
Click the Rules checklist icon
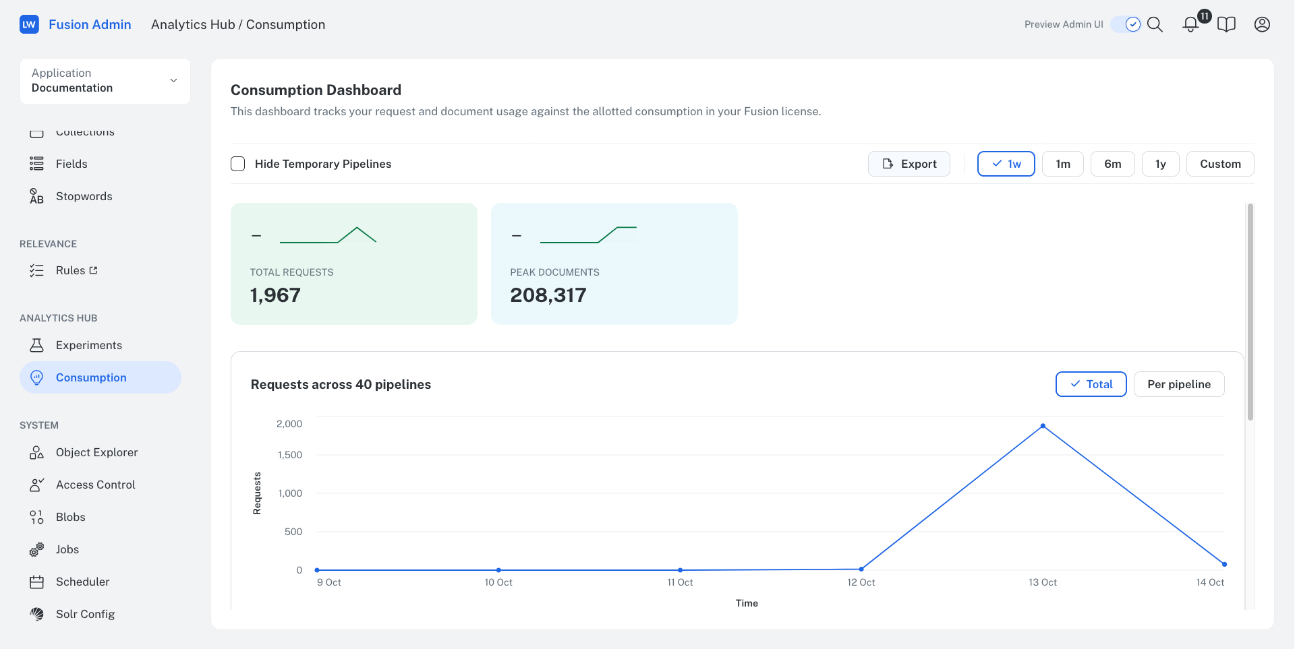click(x=36, y=270)
